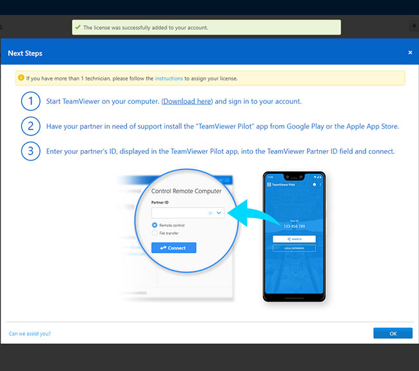Click the phone's '123 456 789' ID

(294, 226)
